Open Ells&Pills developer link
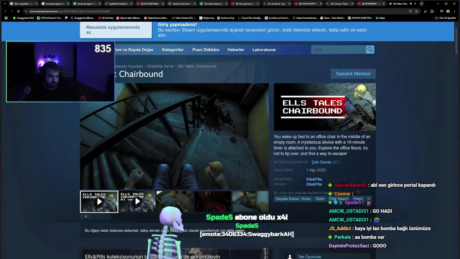 coord(314,179)
